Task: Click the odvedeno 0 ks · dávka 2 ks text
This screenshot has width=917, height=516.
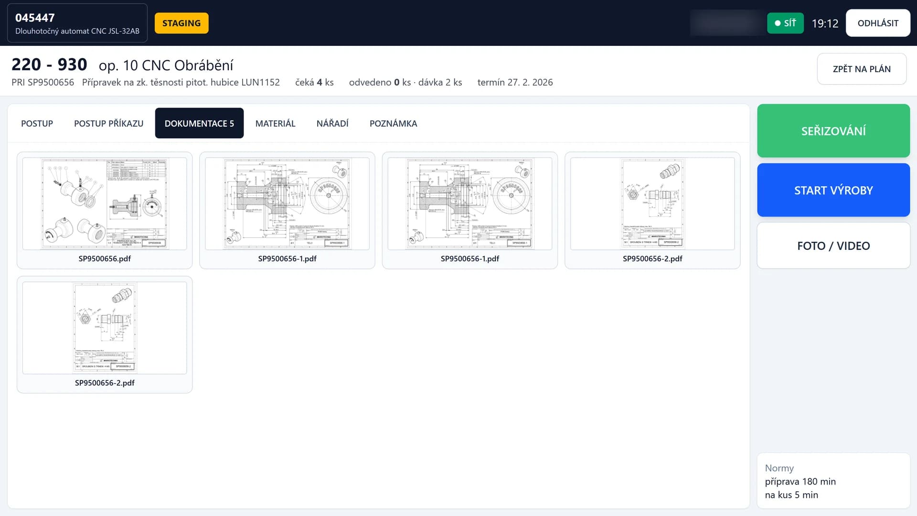Action: point(405,82)
